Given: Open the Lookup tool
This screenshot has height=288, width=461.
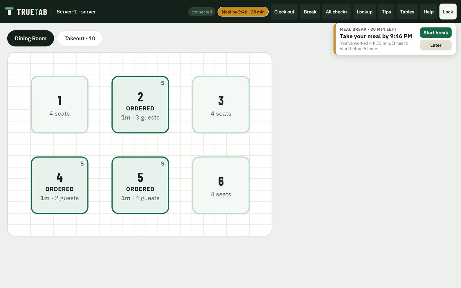Looking at the screenshot, I should (x=365, y=12).
